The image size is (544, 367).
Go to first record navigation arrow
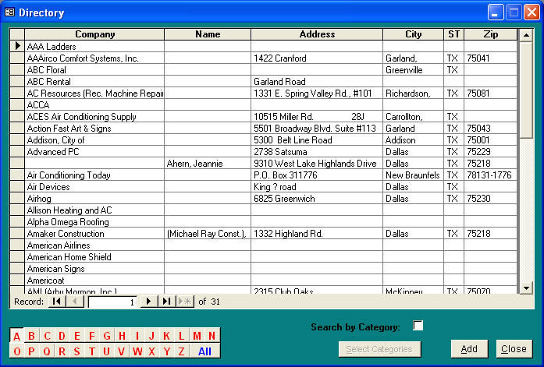coord(57,302)
